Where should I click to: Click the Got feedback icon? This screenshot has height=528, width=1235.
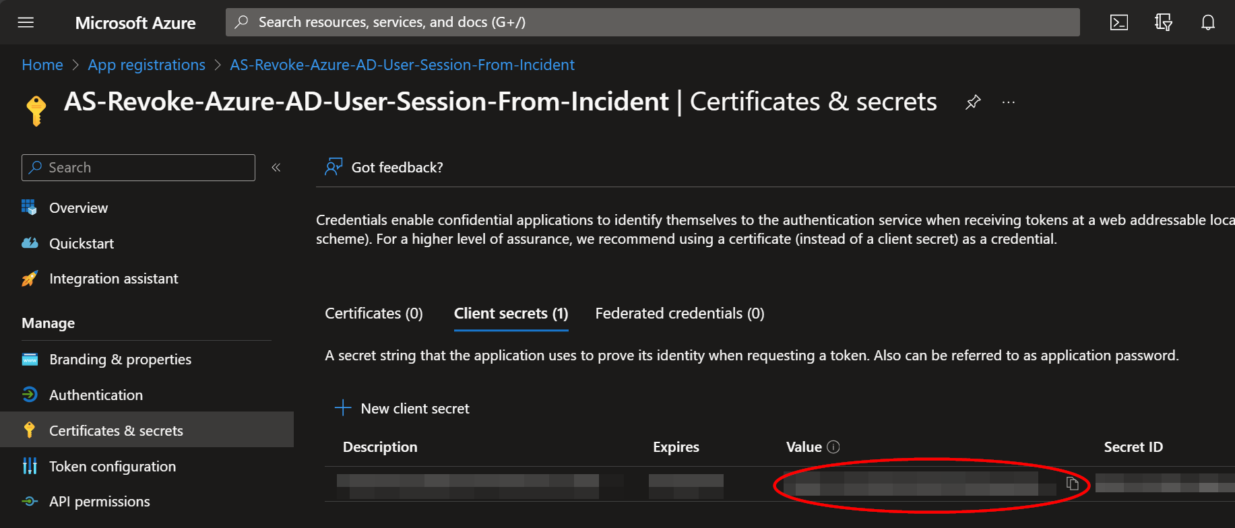pyautogui.click(x=334, y=166)
